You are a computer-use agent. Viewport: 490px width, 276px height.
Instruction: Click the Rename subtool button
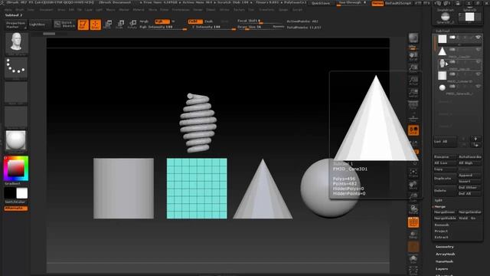click(445, 156)
